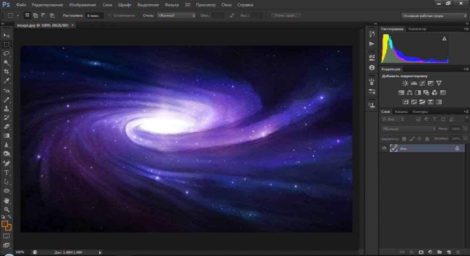Viewport: 470px width, 256px height.
Task: Expand the Основная рабочая среда workspace dropdown
Action: click(433, 16)
